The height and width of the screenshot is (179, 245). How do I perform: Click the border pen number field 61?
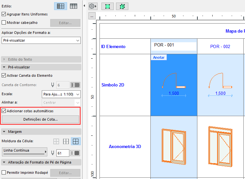(x=63, y=153)
